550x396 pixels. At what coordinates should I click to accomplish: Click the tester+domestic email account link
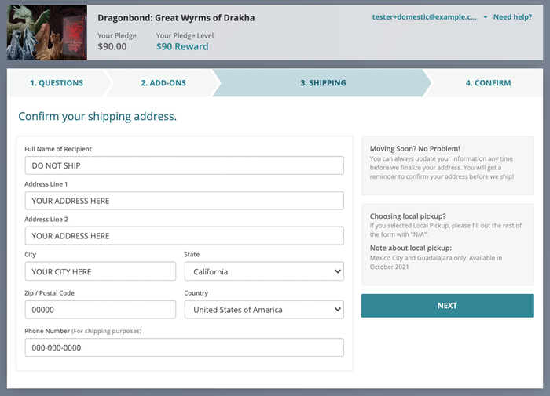tap(424, 17)
